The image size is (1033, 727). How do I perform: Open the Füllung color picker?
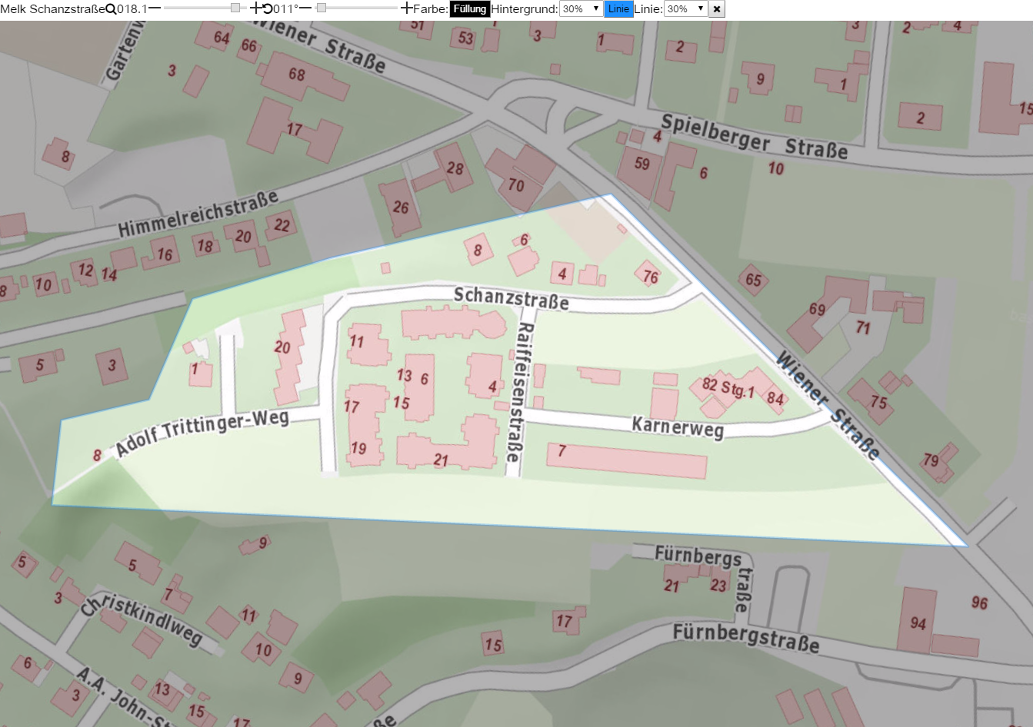pos(469,9)
